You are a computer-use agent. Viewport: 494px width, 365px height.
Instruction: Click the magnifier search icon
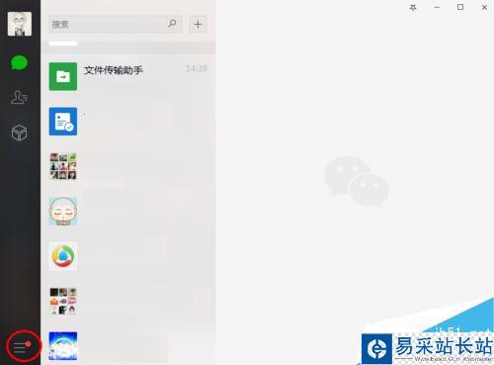click(x=172, y=24)
